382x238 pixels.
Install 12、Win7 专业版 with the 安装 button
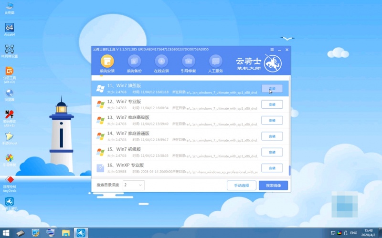coord(272,104)
